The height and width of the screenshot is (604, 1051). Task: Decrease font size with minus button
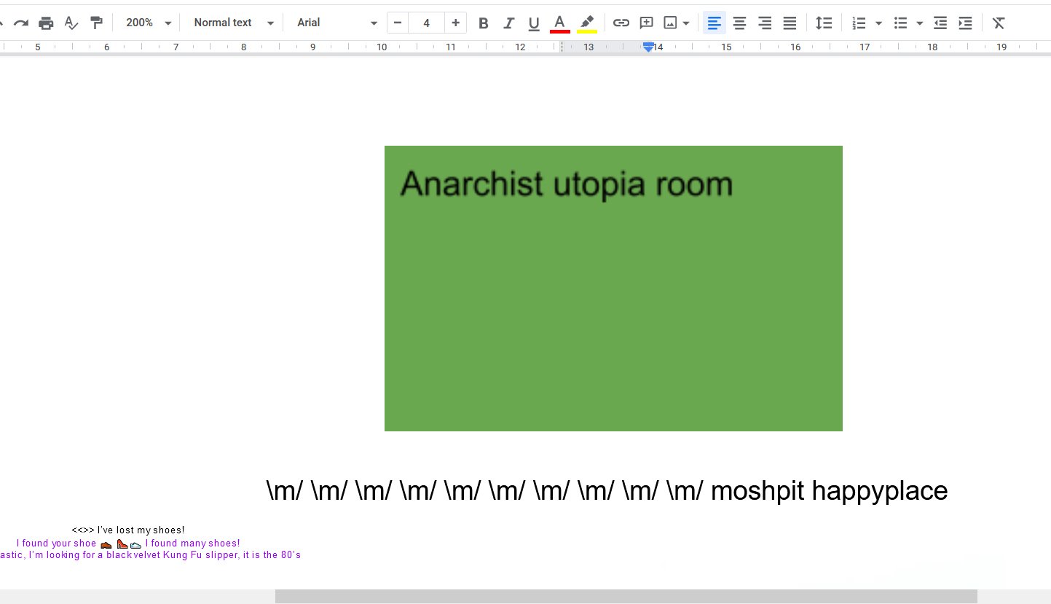tap(398, 23)
